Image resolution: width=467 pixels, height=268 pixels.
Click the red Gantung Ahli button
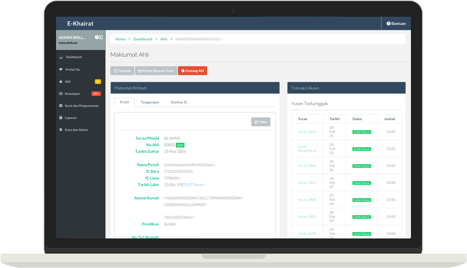pos(193,71)
